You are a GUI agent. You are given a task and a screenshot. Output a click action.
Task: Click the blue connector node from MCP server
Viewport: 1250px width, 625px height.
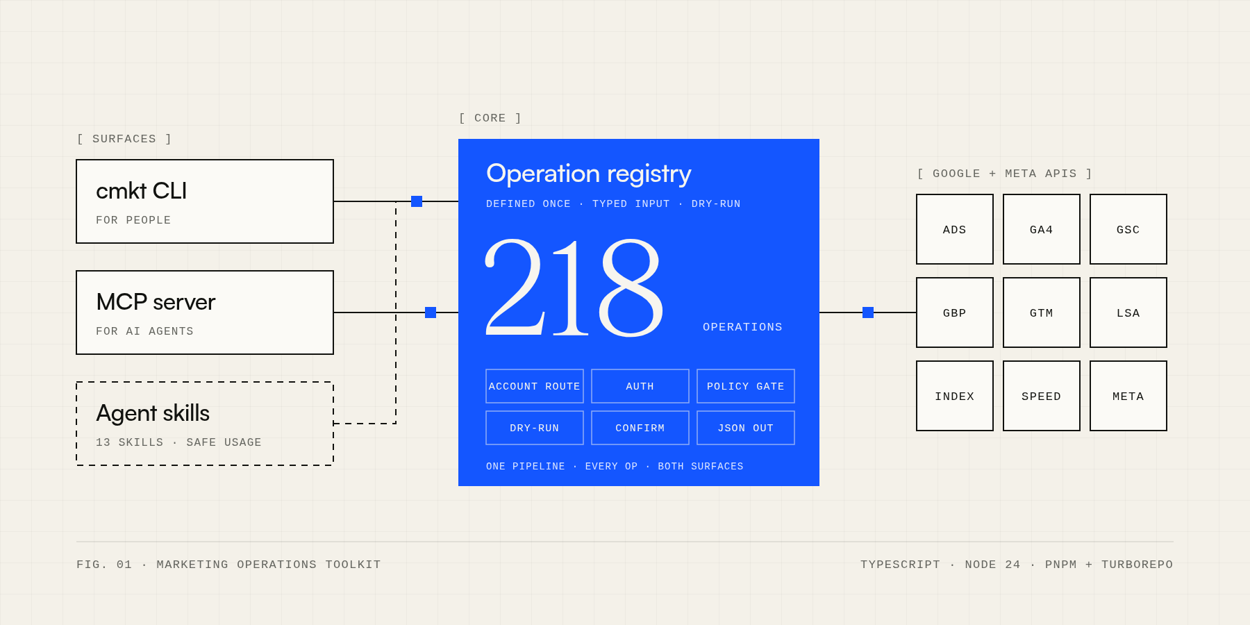pos(431,312)
